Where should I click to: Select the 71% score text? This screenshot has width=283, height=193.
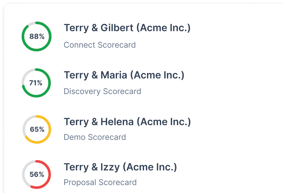coord(36,83)
